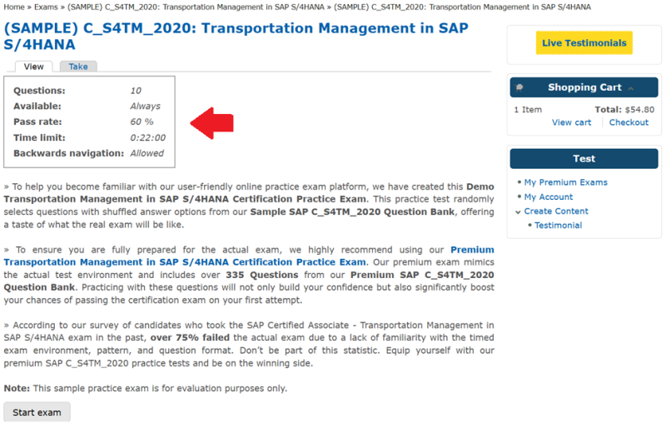Click the Available value Always
The height and width of the screenshot is (423, 666).
click(145, 107)
